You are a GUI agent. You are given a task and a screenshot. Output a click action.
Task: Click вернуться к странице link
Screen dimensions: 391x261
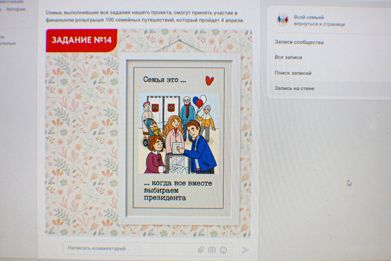click(319, 24)
